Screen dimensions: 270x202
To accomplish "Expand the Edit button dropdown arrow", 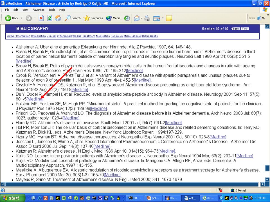I will (x=163, y=18).
